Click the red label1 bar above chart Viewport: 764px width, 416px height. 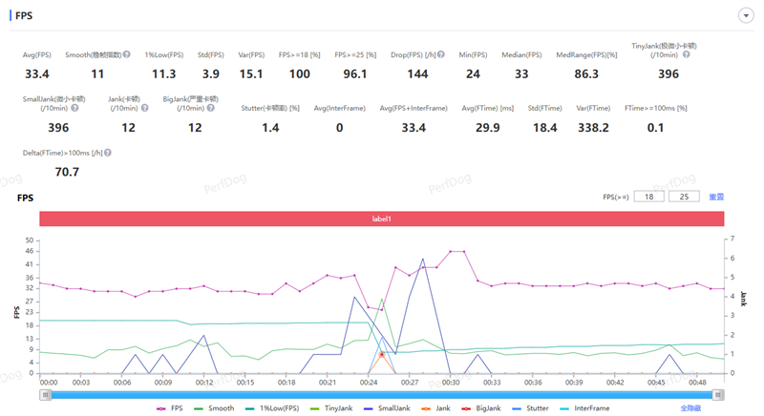tap(381, 218)
